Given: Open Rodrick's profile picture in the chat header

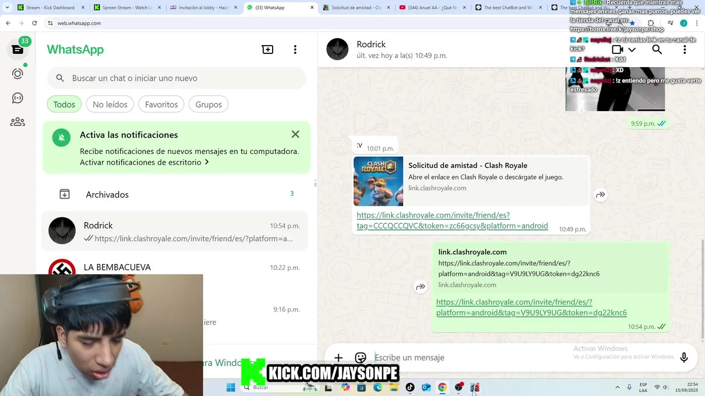Looking at the screenshot, I should (x=337, y=50).
